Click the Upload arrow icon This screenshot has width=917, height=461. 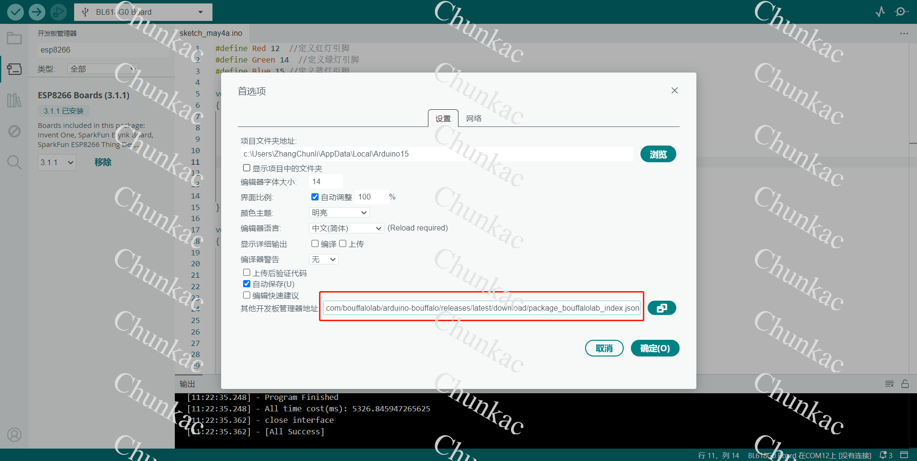pos(37,12)
